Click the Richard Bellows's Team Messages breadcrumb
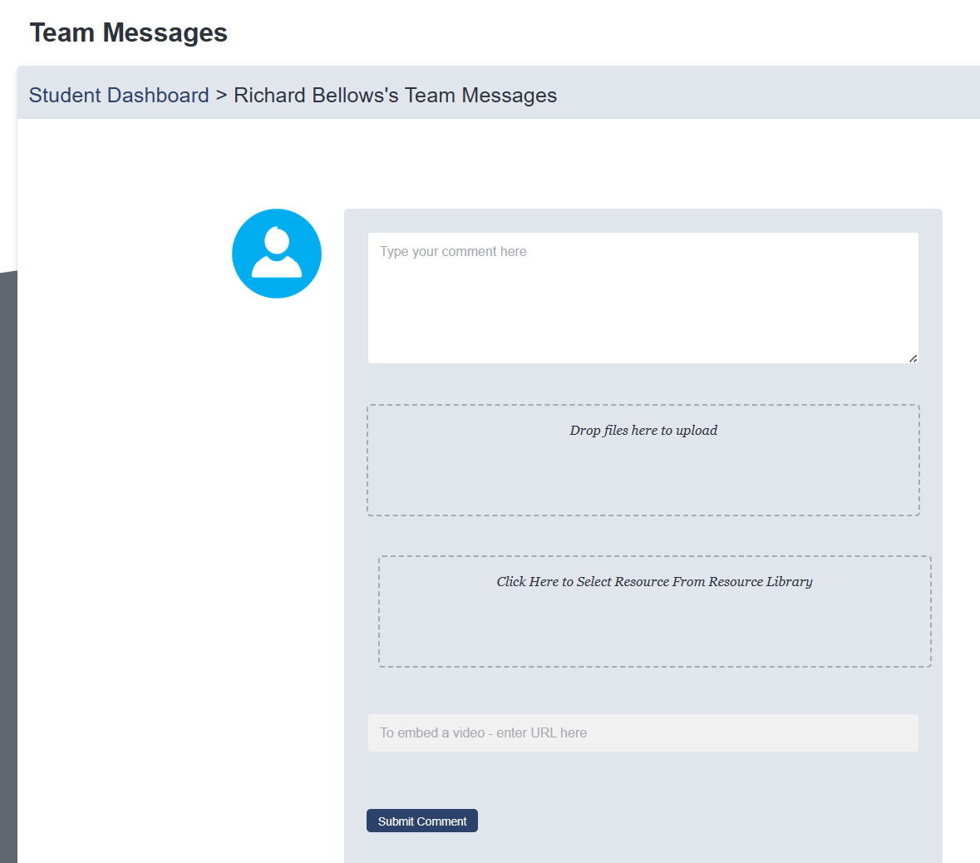Viewport: 980px width, 863px height. tap(395, 96)
